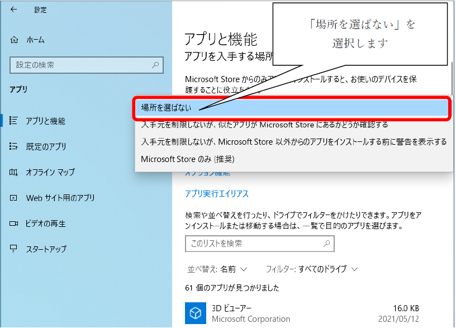The height and width of the screenshot is (328, 456).
Task: Click the 既定のアプリ sidebar icon
Action: coord(15,146)
